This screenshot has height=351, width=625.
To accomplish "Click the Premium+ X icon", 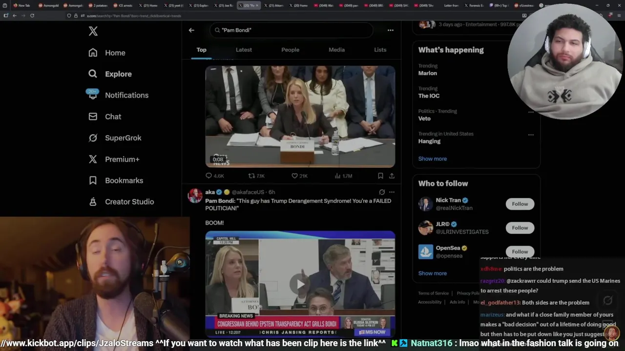I will (x=93, y=159).
